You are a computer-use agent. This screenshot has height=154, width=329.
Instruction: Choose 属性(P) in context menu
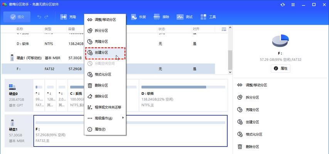click(105, 129)
